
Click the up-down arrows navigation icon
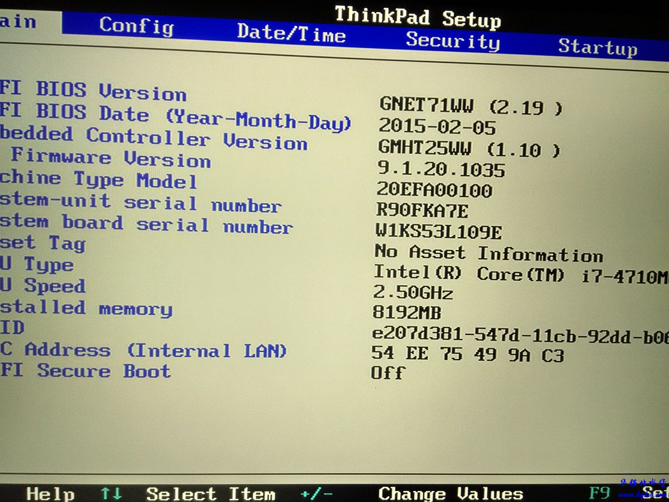[x=111, y=494]
